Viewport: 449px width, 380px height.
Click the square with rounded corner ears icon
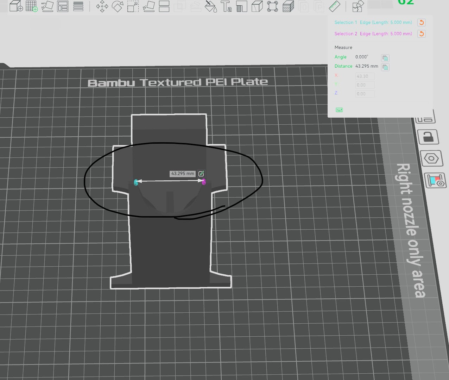click(272, 6)
